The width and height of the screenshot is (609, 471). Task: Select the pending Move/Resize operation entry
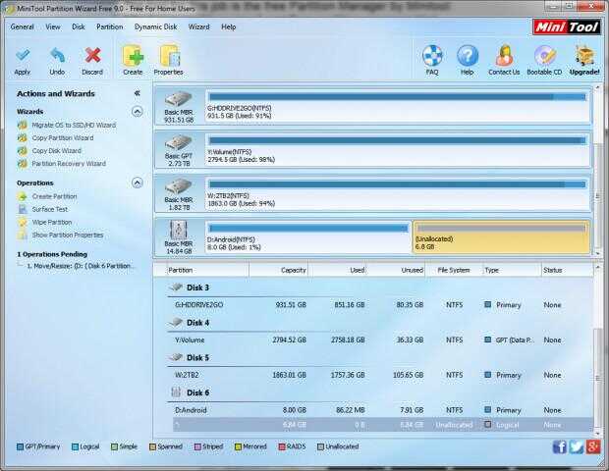[81, 266]
